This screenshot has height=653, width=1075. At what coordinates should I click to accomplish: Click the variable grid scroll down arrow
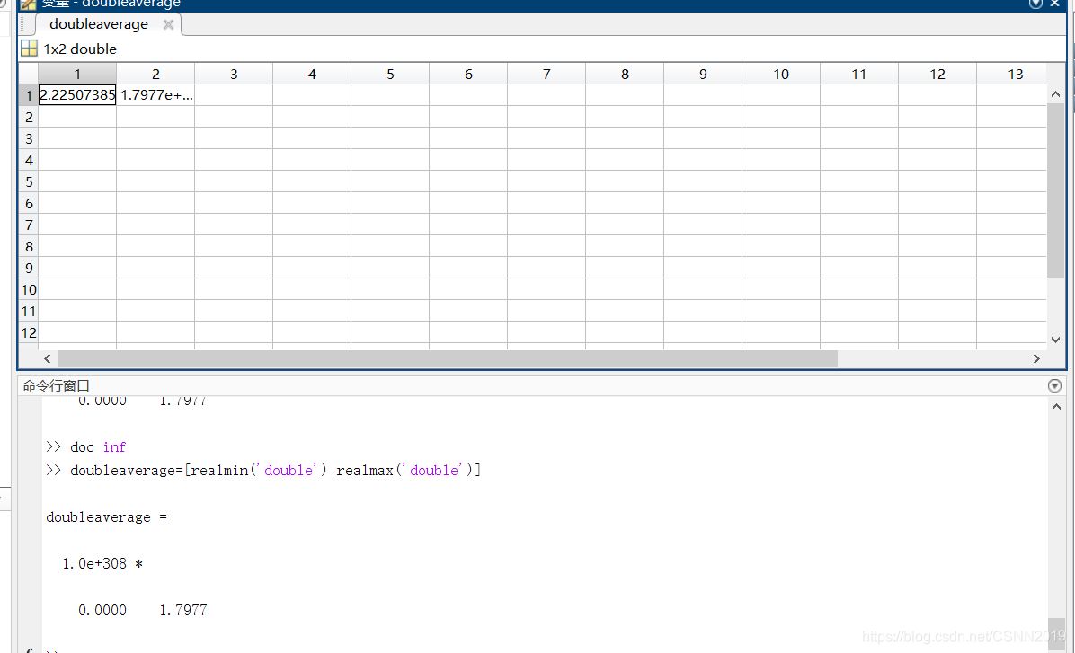click(x=1056, y=340)
